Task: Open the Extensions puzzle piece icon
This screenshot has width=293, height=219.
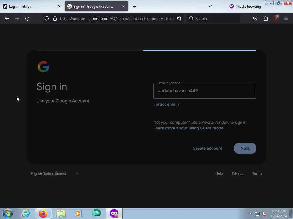Action: (266, 18)
